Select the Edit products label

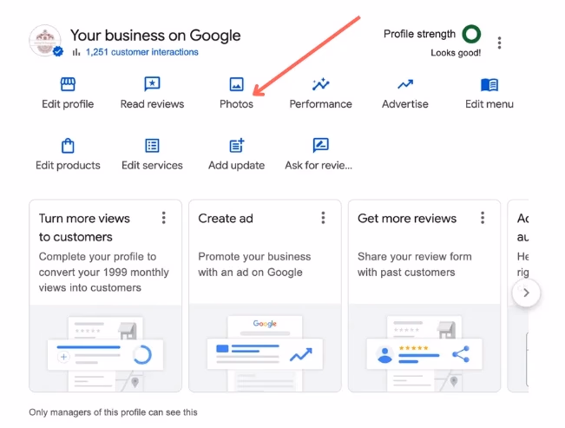(68, 166)
